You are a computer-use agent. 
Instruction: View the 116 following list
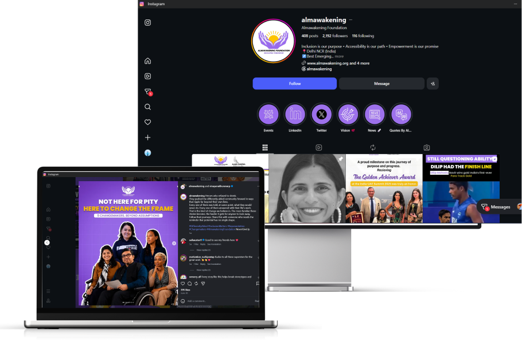pos(363,36)
